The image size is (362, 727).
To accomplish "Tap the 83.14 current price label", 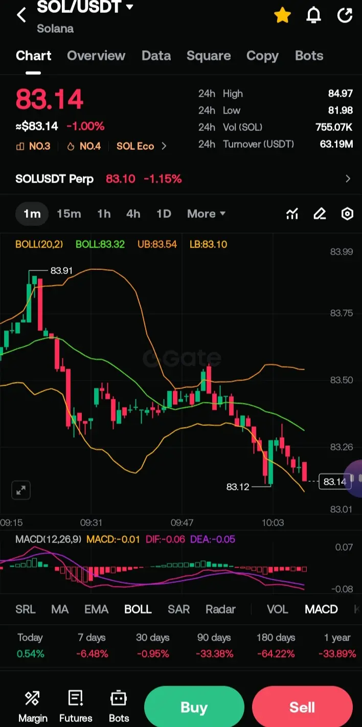I will pos(335,482).
